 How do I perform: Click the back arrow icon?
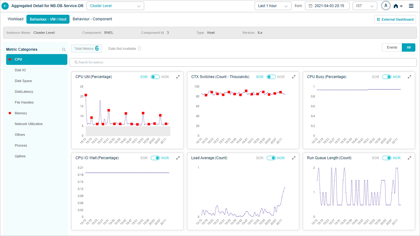pyautogui.click(x=5, y=6)
